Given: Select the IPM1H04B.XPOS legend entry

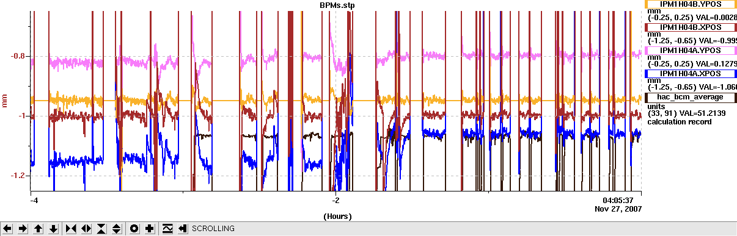Looking at the screenshot, I should [x=691, y=27].
